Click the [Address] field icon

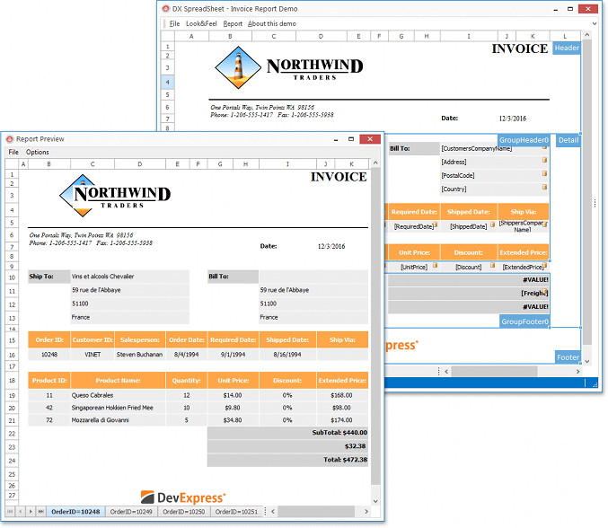pos(544,160)
